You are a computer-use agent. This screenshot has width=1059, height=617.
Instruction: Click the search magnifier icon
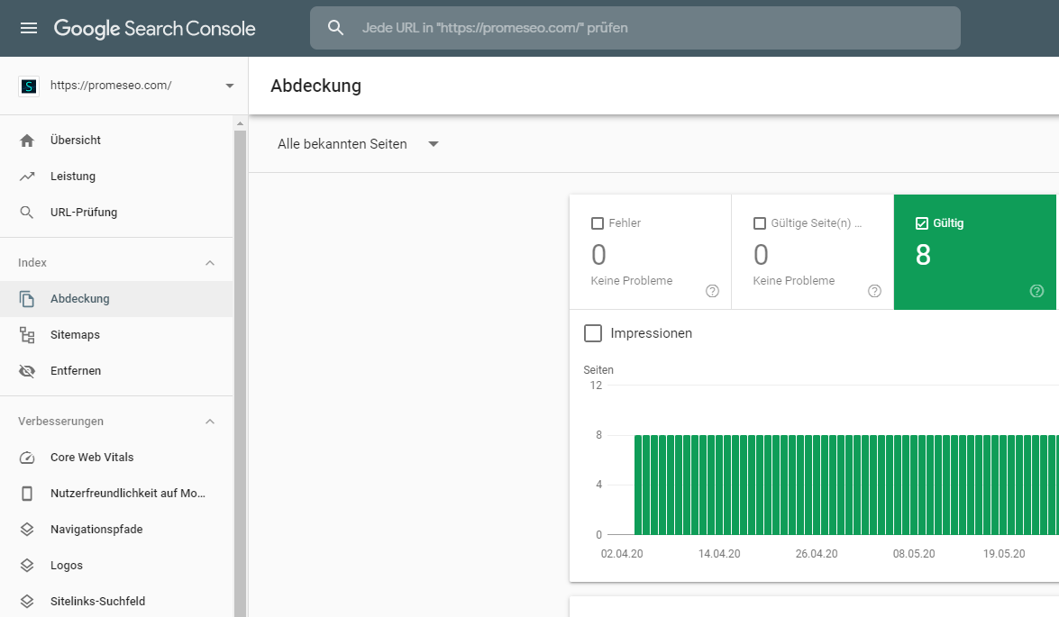tap(336, 28)
